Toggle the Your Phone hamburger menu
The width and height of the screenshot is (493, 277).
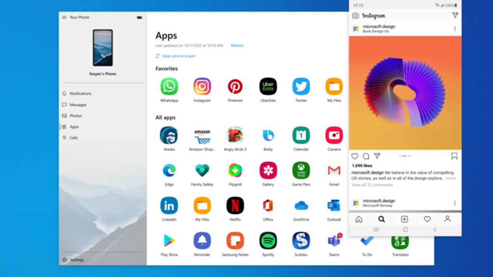point(64,17)
